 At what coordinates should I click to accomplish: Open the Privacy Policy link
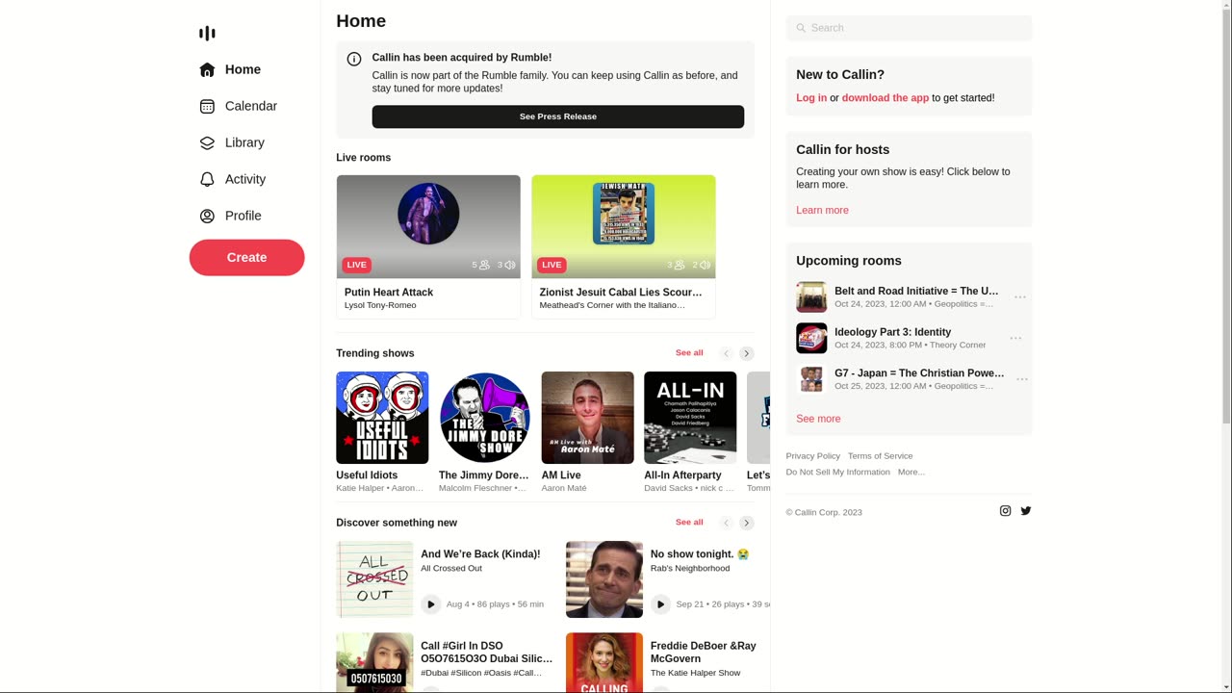click(x=812, y=456)
